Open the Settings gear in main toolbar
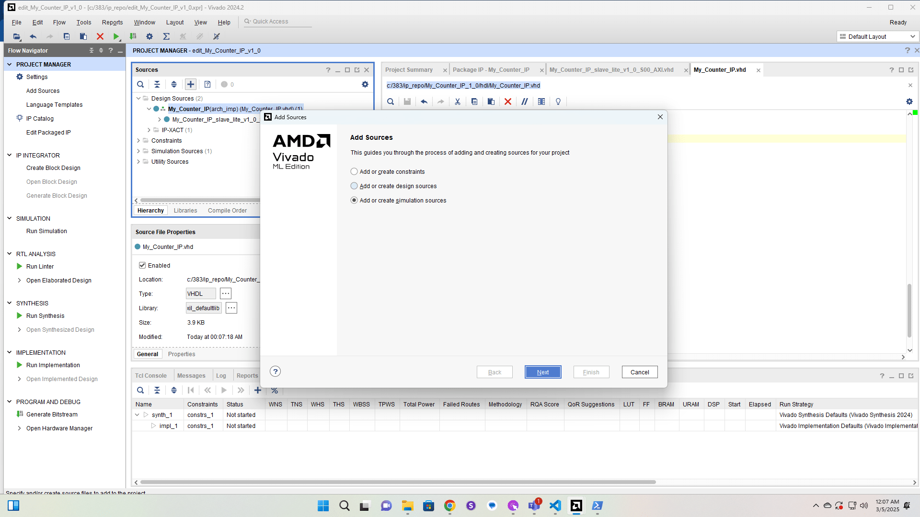The width and height of the screenshot is (920, 517). (x=149, y=36)
